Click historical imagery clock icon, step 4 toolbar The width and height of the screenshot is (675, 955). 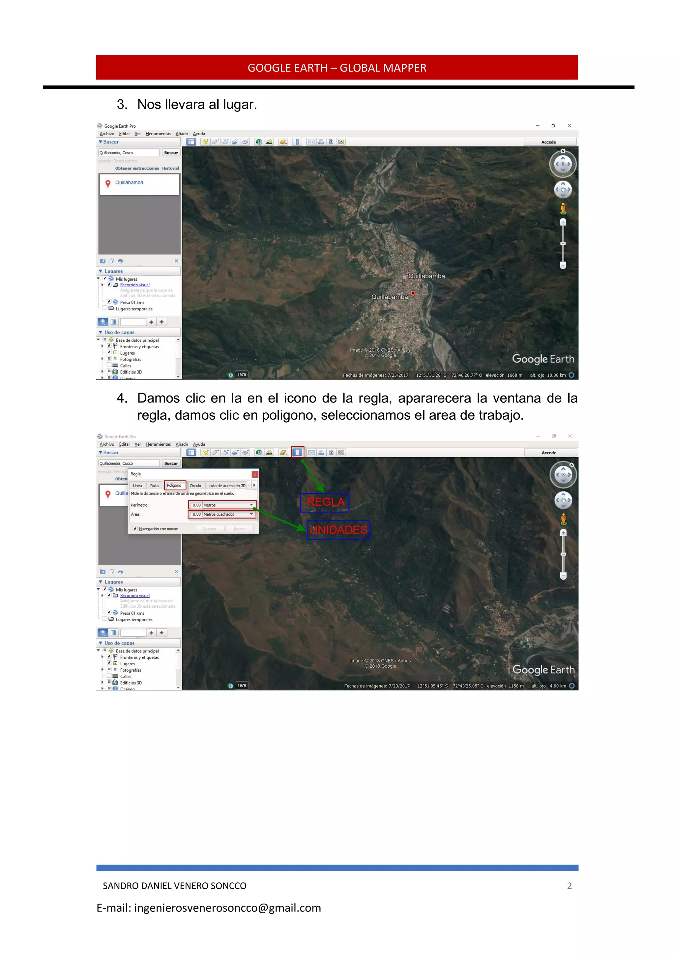pyautogui.click(x=259, y=453)
